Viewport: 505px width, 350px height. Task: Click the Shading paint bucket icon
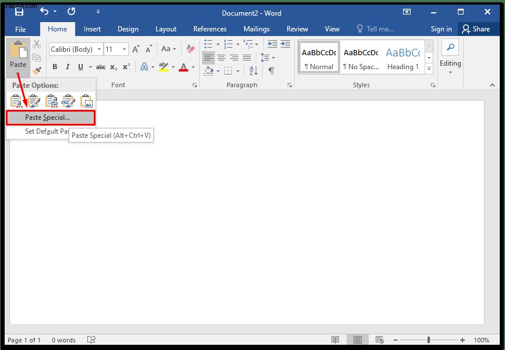[209, 71]
